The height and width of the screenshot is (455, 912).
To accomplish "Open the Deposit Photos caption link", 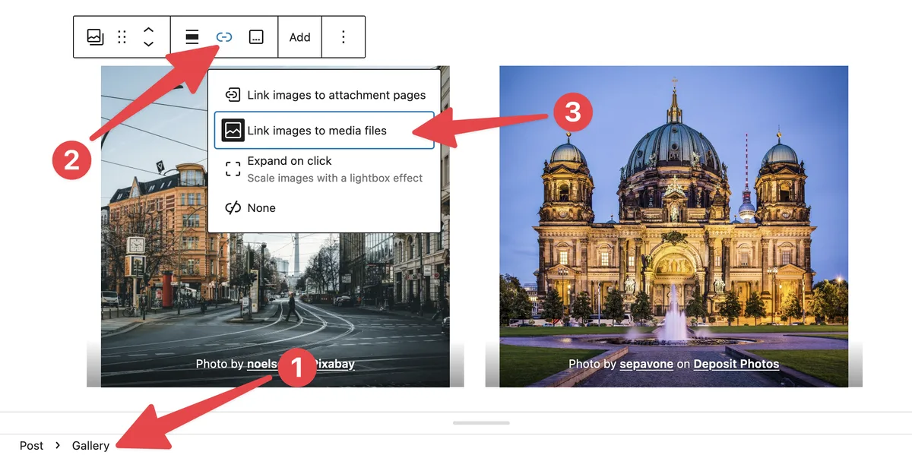I will (x=736, y=364).
